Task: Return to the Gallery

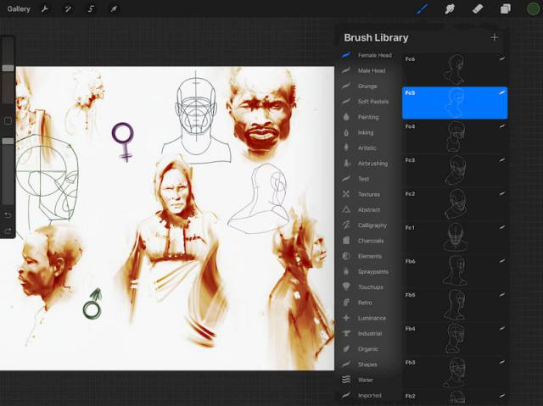Action: [x=19, y=9]
